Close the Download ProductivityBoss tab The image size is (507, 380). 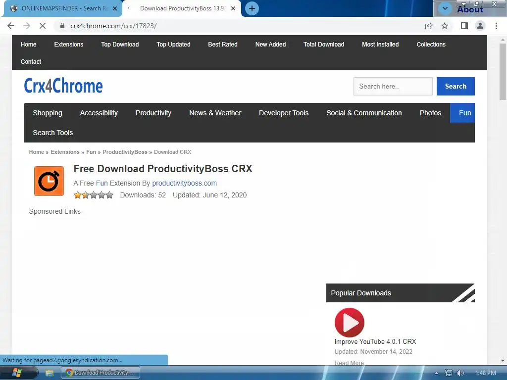click(x=233, y=8)
